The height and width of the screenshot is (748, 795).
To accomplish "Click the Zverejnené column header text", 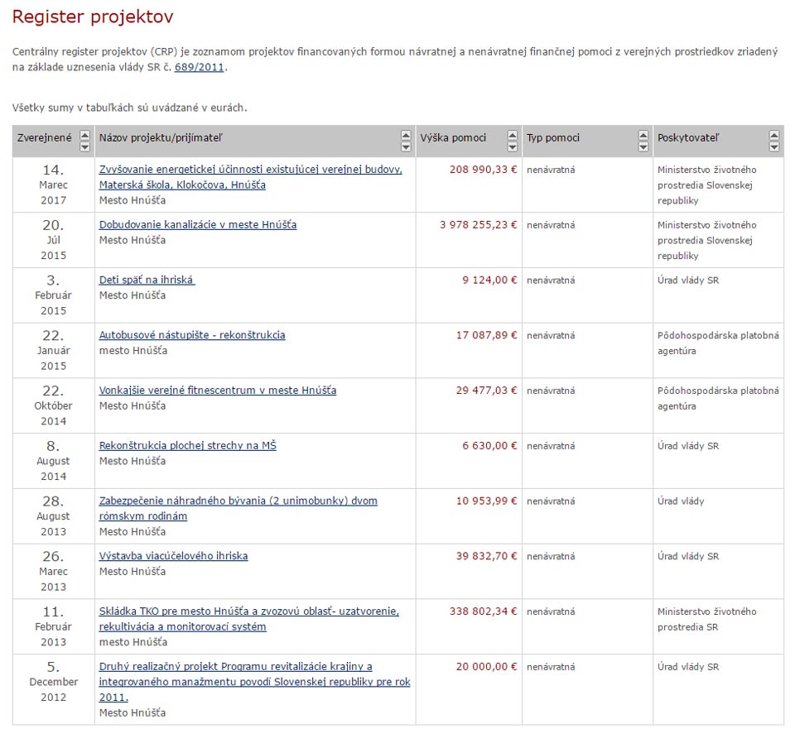I will [x=45, y=138].
